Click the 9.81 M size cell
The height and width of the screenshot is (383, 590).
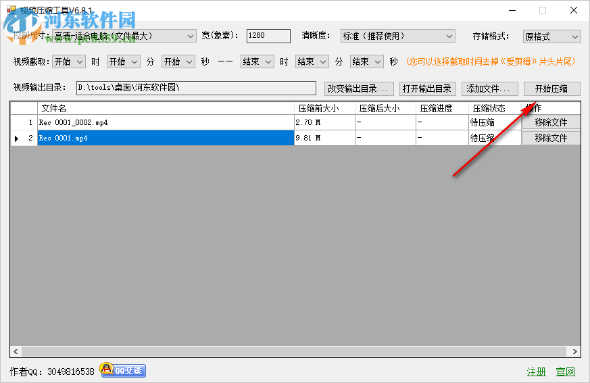[x=324, y=138]
